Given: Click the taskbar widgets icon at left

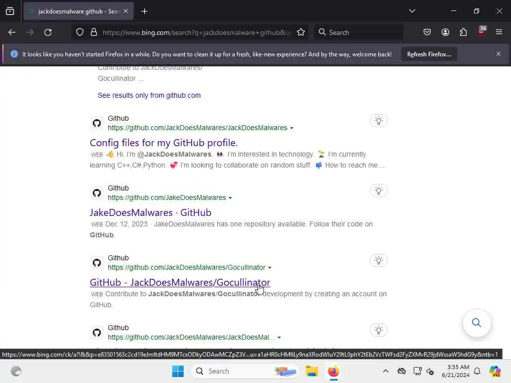Looking at the screenshot, I should (16, 371).
